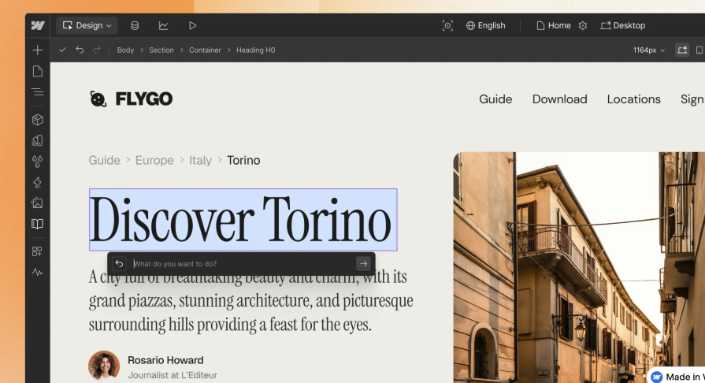Select the Desktop breakpoint
This screenshot has width=705, height=383.
(623, 26)
